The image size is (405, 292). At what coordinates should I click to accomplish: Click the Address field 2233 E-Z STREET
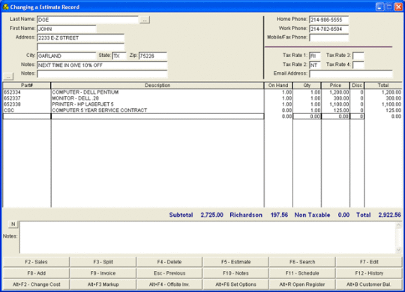tap(80, 38)
